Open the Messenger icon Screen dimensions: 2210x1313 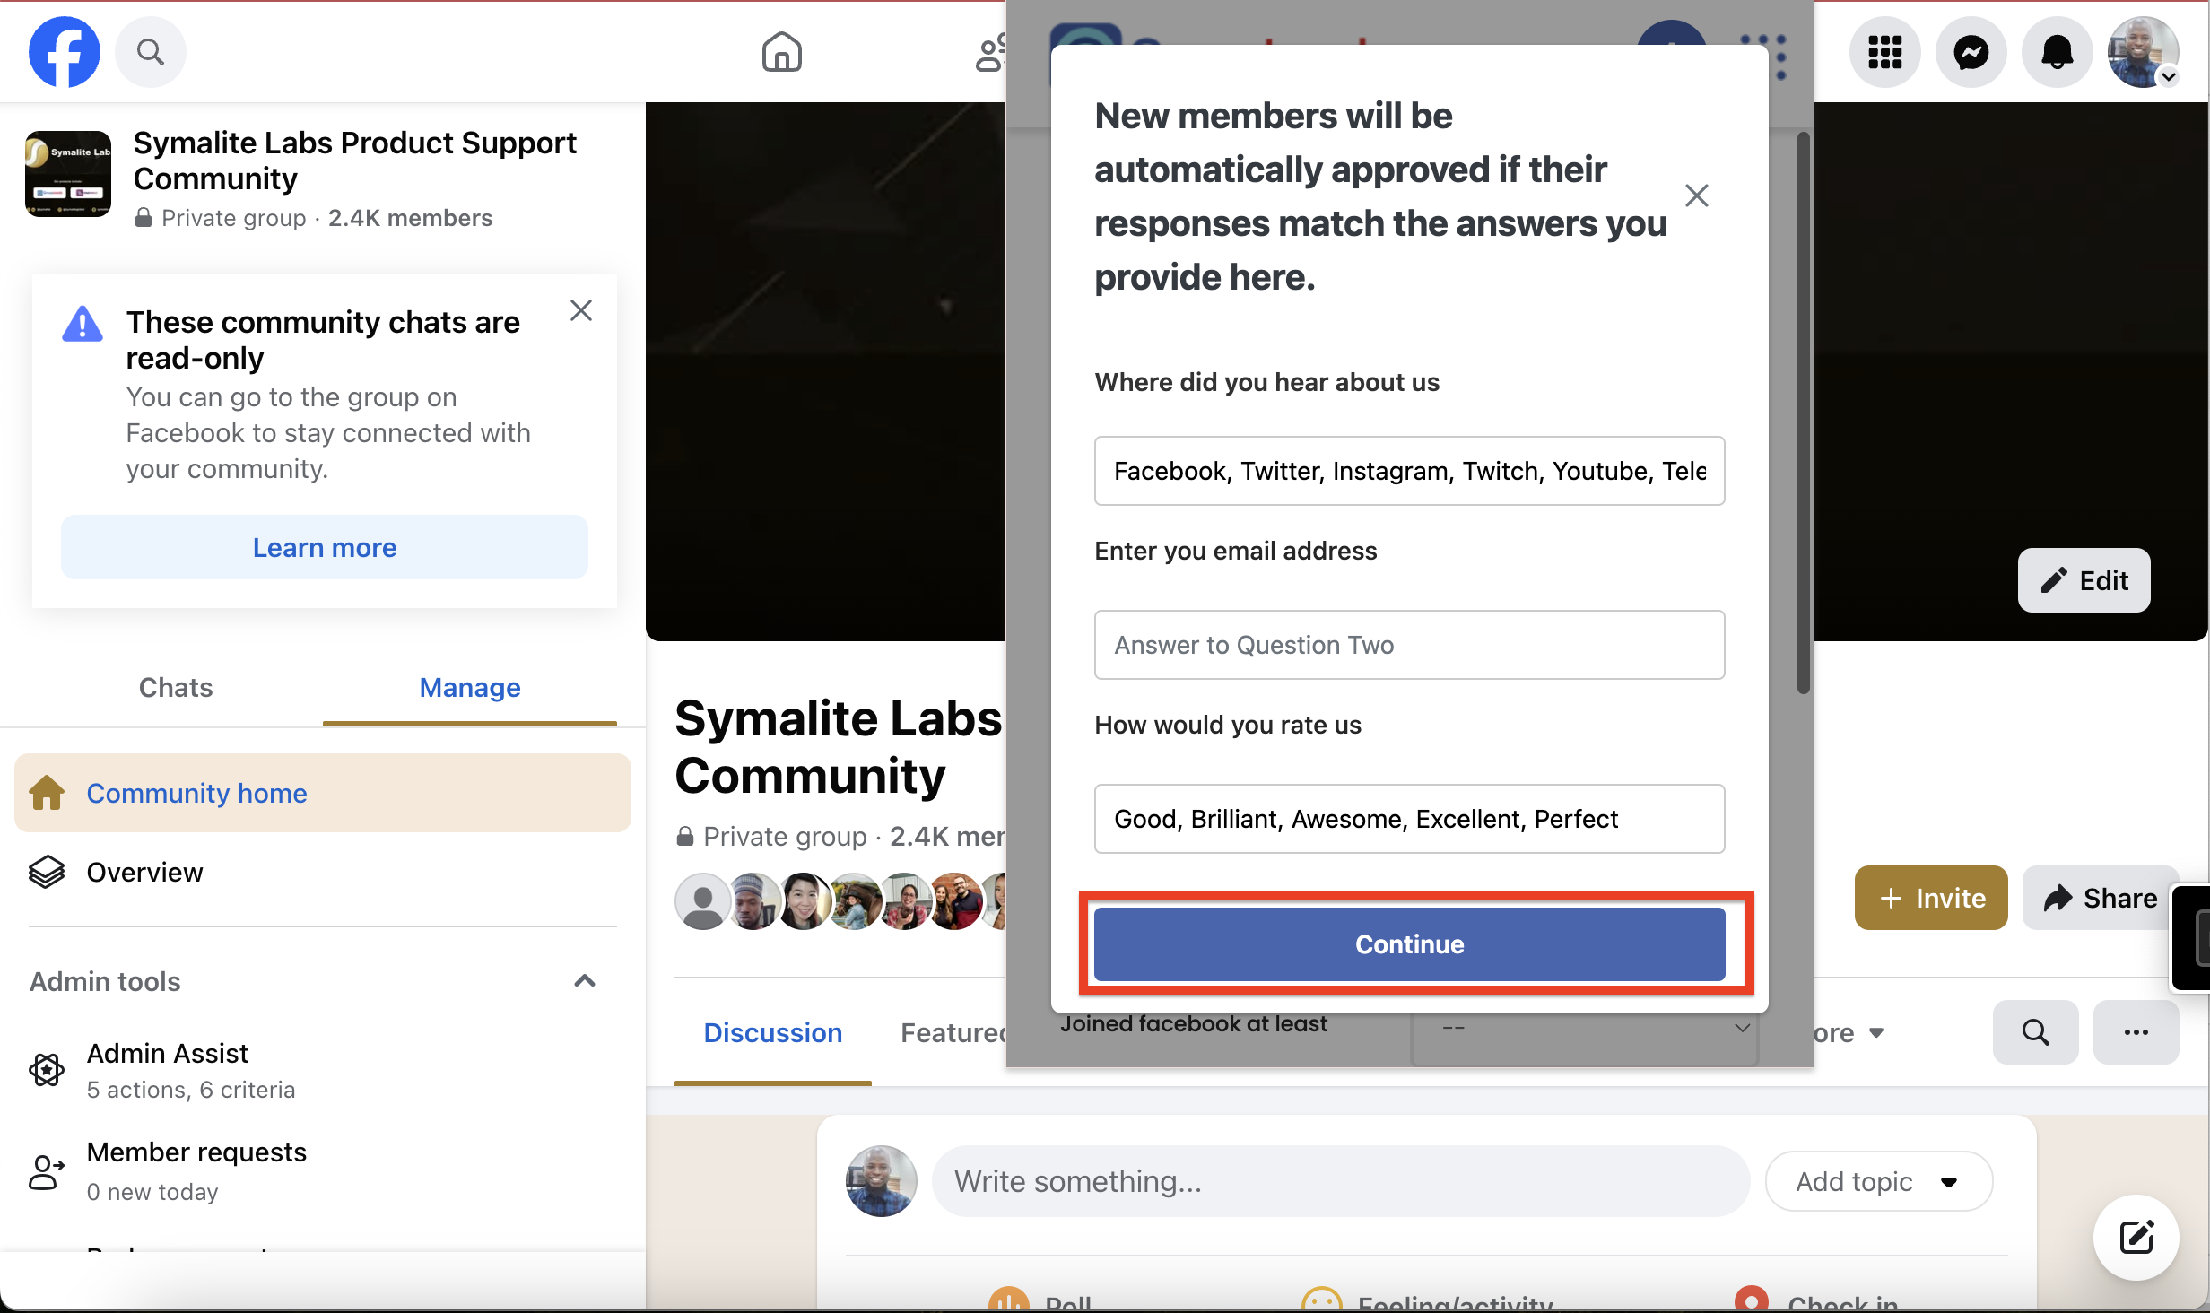1971,52
